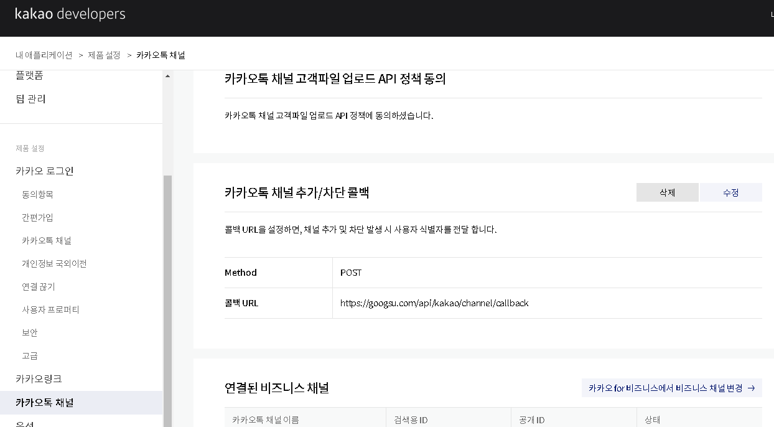Select 고급 submenu item

pos(30,355)
